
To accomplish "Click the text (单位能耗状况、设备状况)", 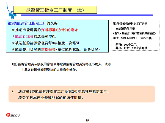I will pyautogui.click(x=78, y=49).
